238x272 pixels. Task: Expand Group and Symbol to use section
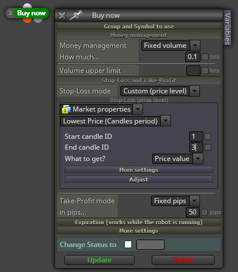[139, 27]
